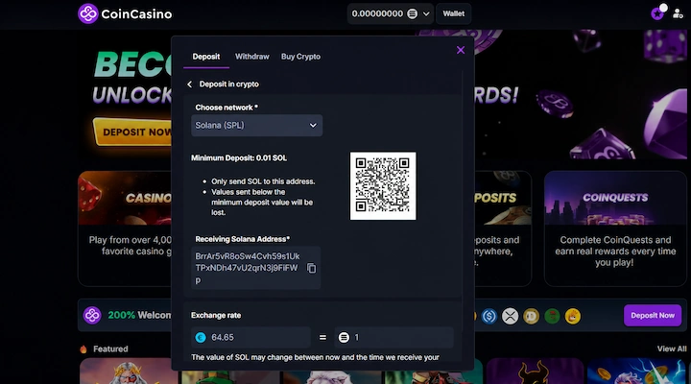Click the Minimum Deposit: 0.01 SOL text
Viewport: 691px width, 384px height.
click(x=239, y=157)
